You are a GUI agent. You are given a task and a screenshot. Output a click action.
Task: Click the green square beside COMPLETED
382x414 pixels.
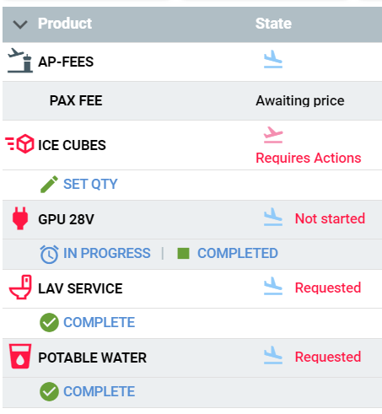184,253
